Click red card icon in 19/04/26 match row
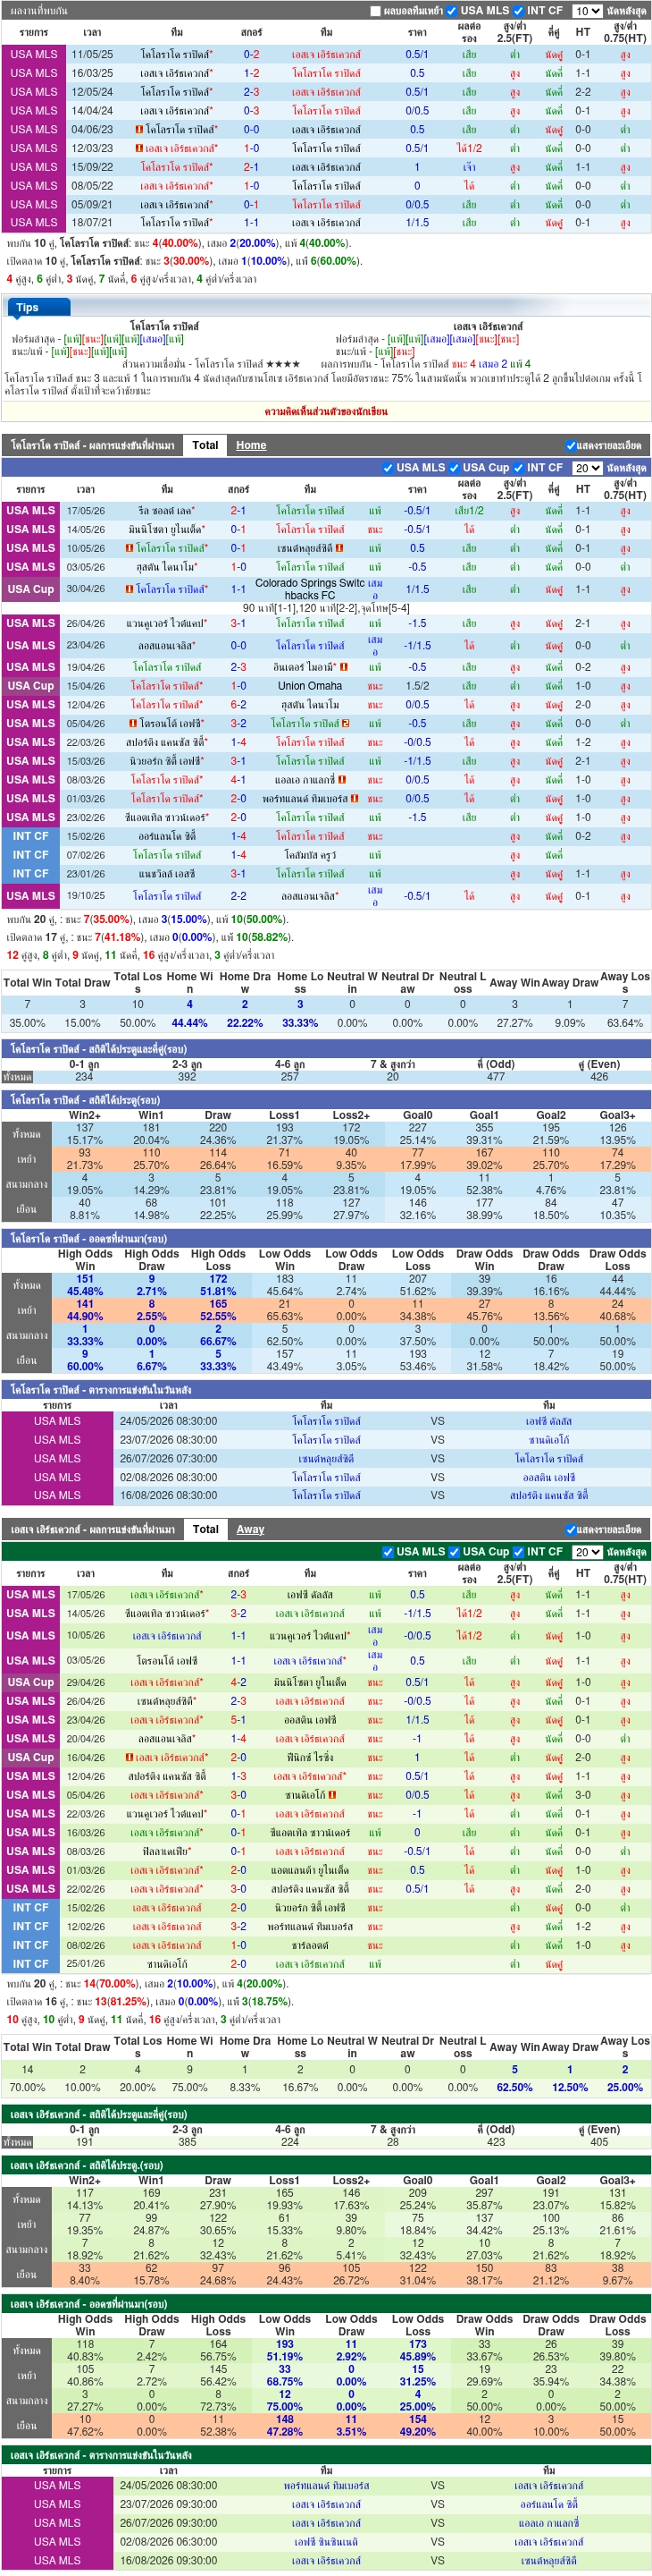Image resolution: width=652 pixels, height=2576 pixels. coord(344,667)
